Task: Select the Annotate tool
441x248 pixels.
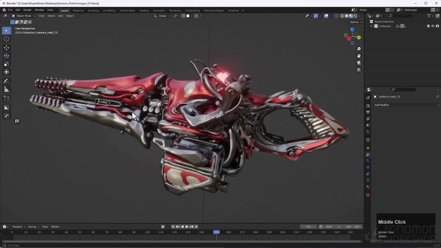Action: click(7, 81)
